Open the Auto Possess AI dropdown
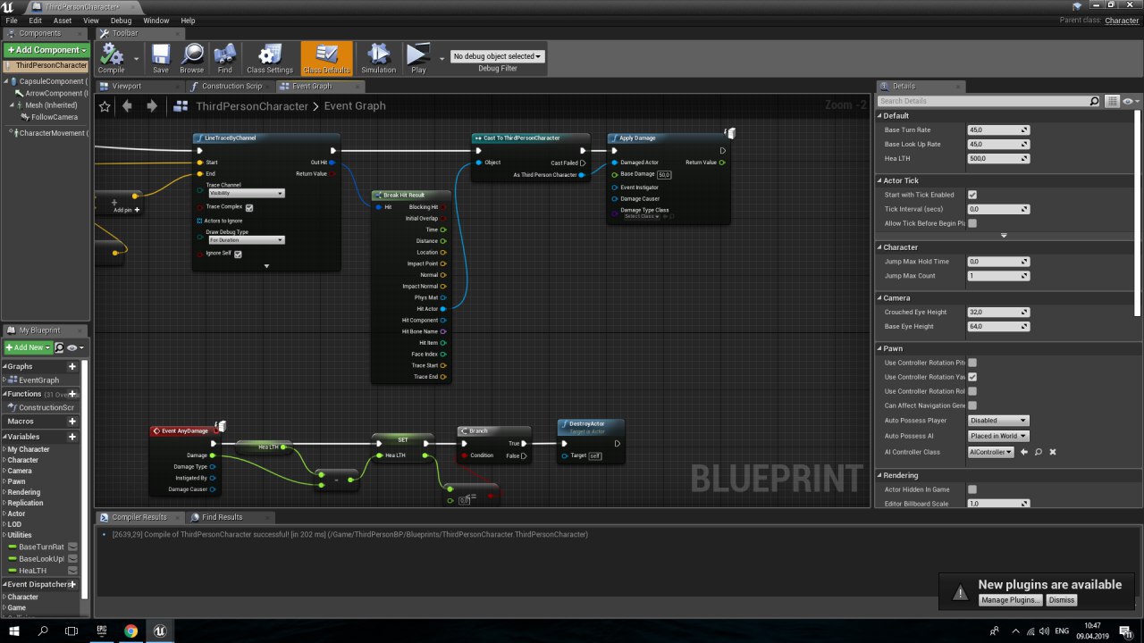This screenshot has height=643, width=1144. [998, 436]
